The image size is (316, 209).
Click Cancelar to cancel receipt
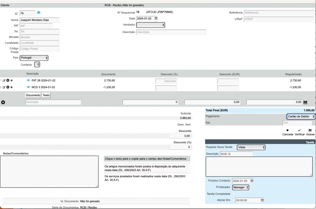coord(288,132)
